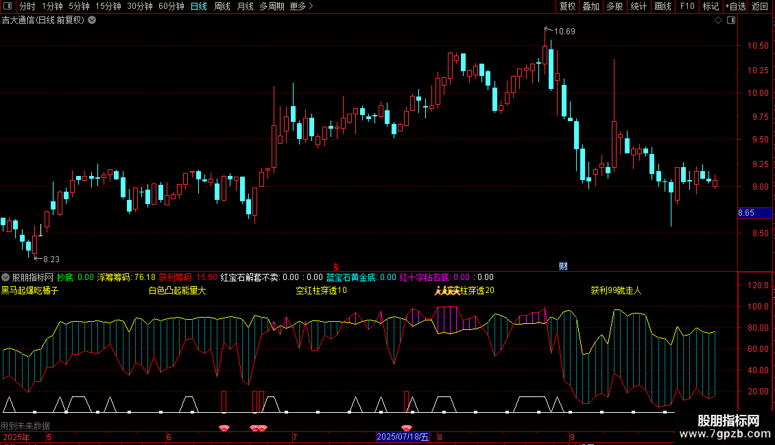Open 多股 multi-stock view
Screen dimensions: 775x445
coord(615,6)
